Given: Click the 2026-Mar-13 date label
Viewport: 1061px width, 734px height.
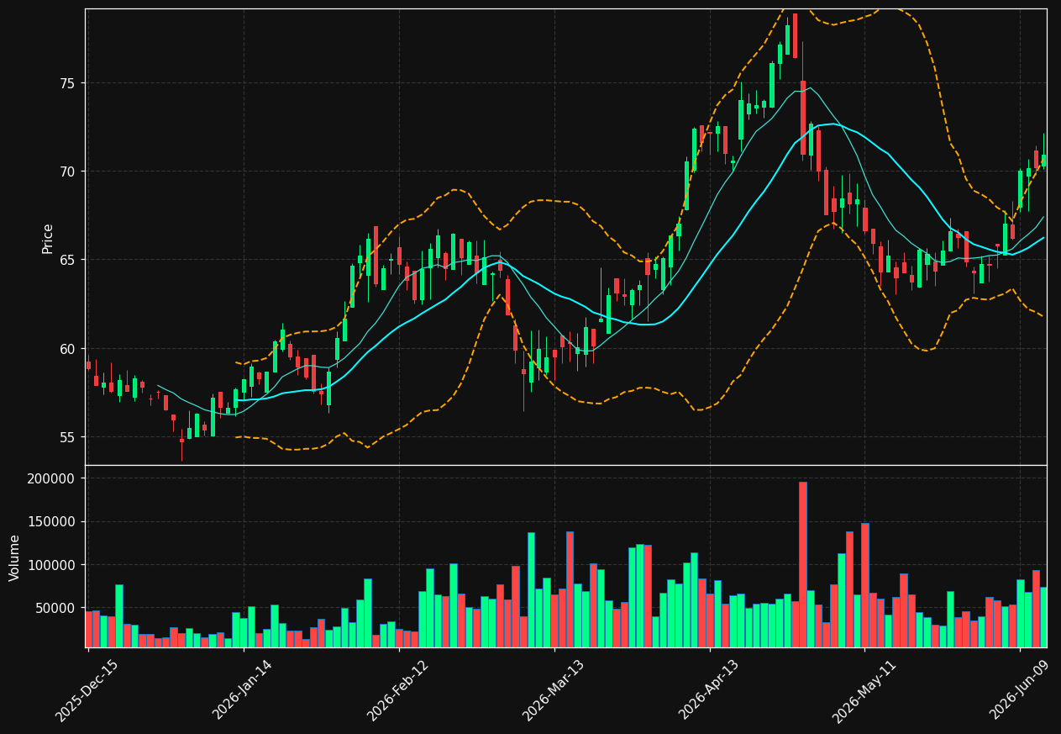Looking at the screenshot, I should click(x=553, y=690).
